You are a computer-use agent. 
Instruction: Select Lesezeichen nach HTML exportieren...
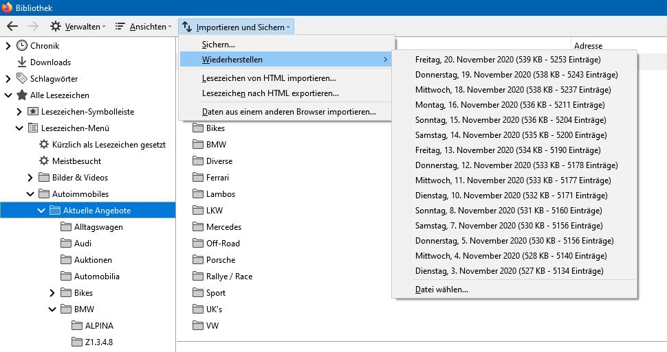click(270, 93)
